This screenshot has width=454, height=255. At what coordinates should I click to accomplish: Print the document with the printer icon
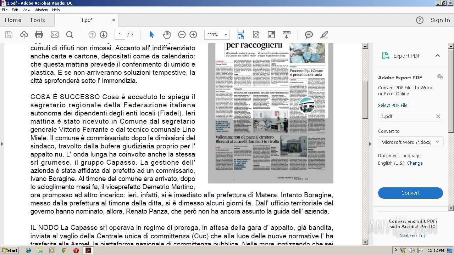tap(39, 35)
